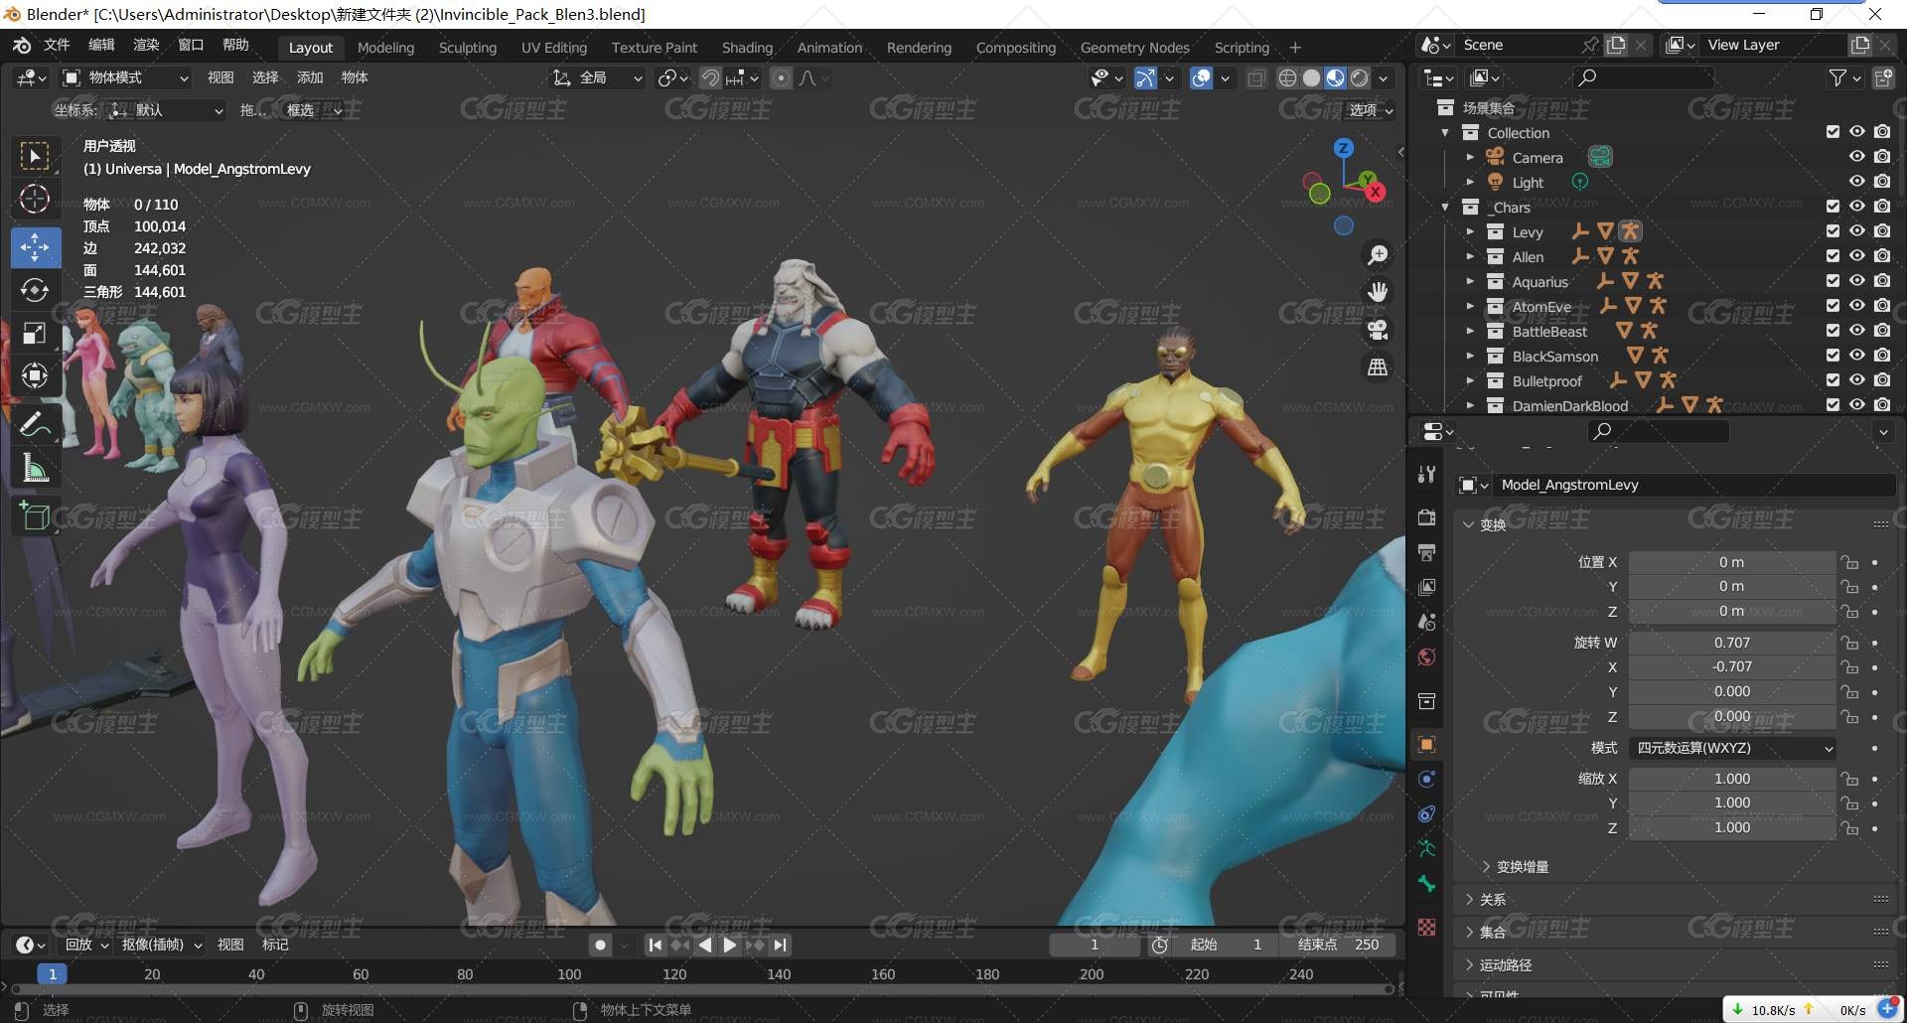Image resolution: width=1907 pixels, height=1023 pixels.
Task: Open the View Layer properties tab
Action: pos(1427,587)
